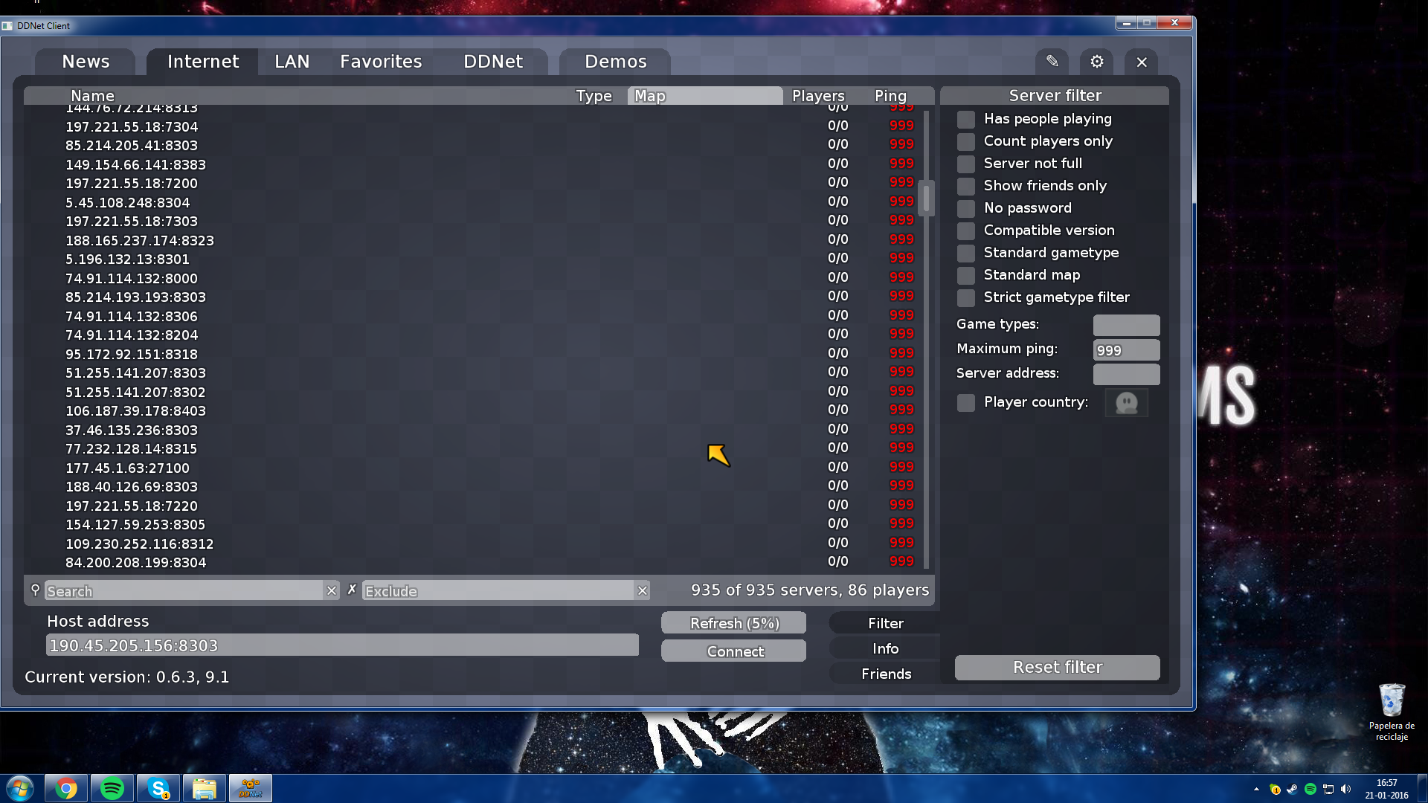Check the No password option
Screen dimensions: 1428x803
pyautogui.click(x=966, y=208)
